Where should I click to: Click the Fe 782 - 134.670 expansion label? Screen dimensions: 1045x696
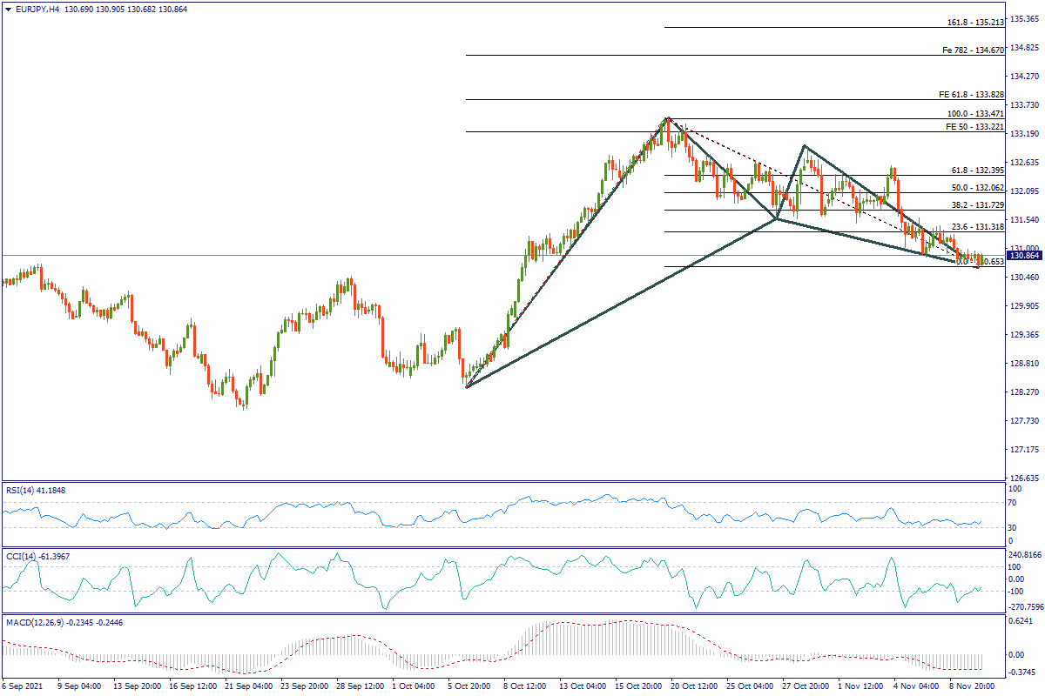[x=974, y=50]
